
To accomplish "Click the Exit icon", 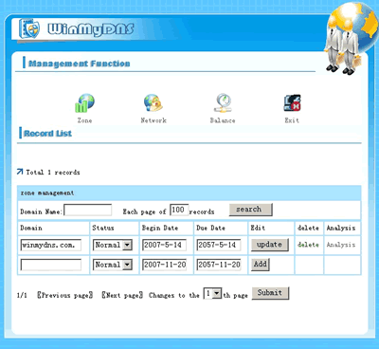I will pyautogui.click(x=292, y=103).
